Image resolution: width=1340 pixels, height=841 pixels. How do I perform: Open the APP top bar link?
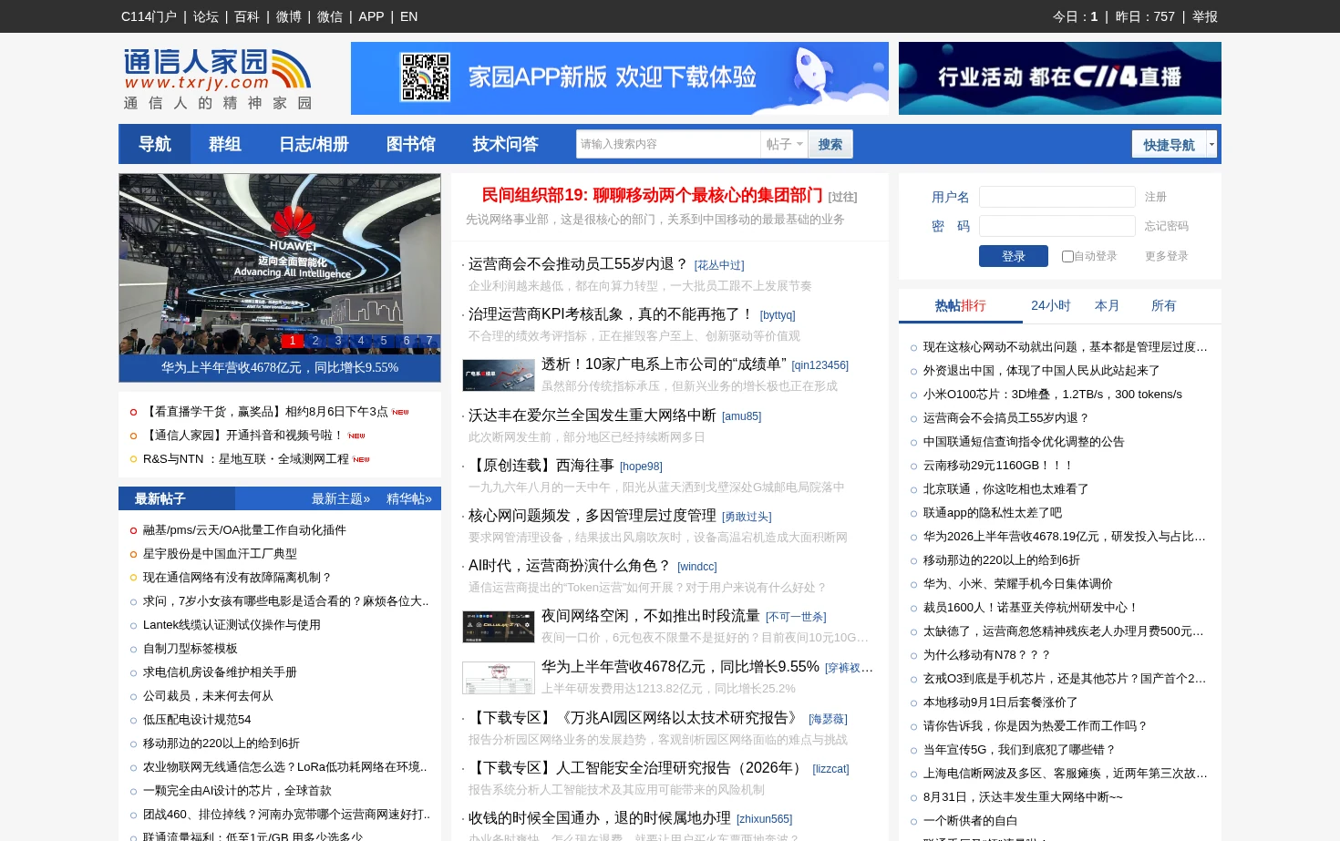point(371,16)
